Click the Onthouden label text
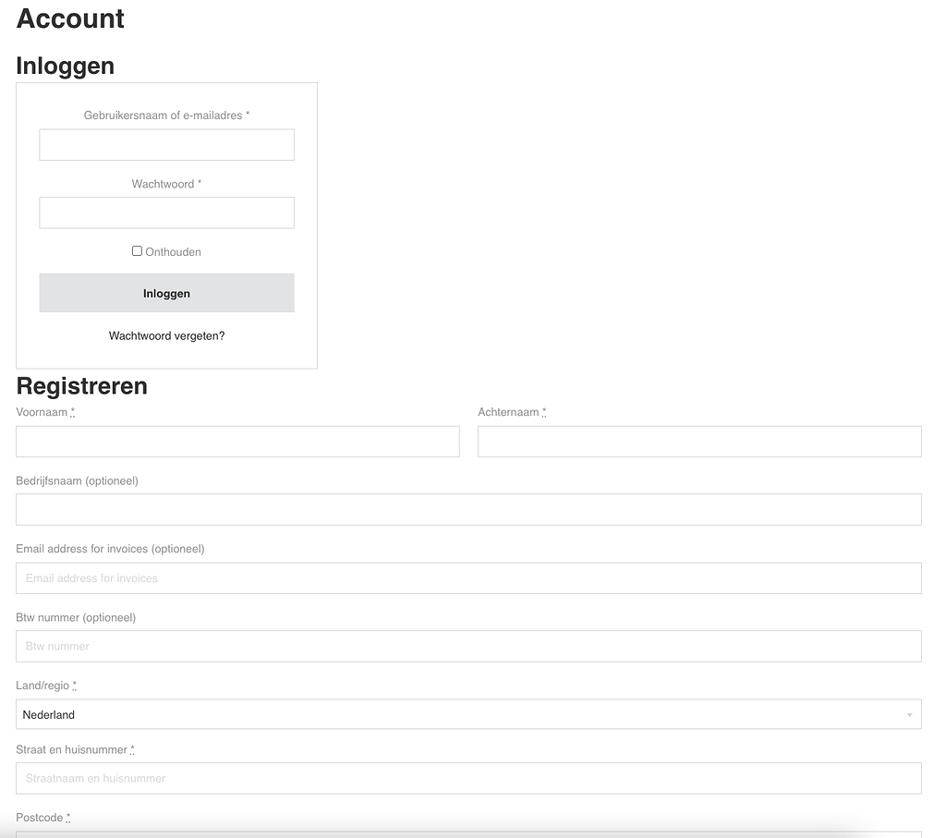 [x=173, y=252]
